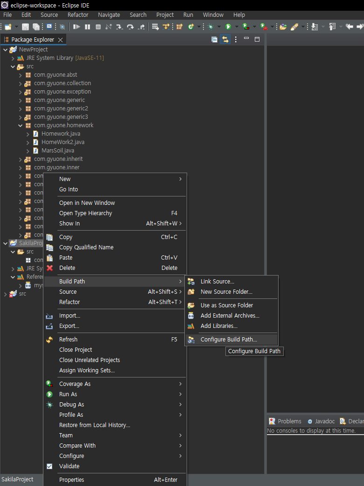Click the Save toolbar icon
This screenshot has height=486, width=364.
click(25, 27)
